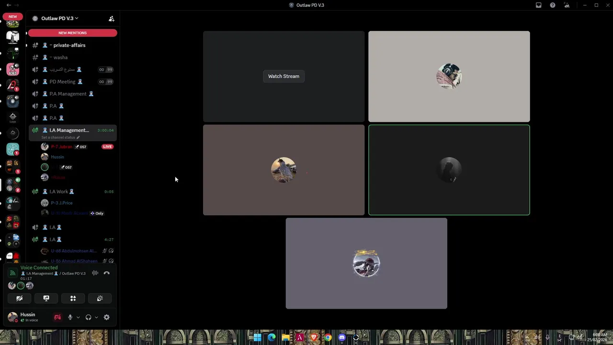
Task: Open Discord from taskbar
Action: click(342, 337)
